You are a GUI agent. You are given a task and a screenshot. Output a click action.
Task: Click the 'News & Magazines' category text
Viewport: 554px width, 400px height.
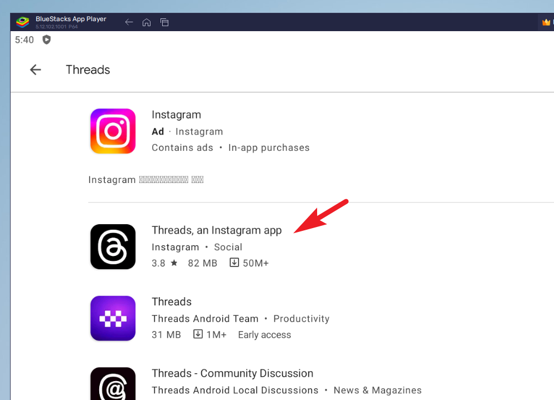coord(378,390)
